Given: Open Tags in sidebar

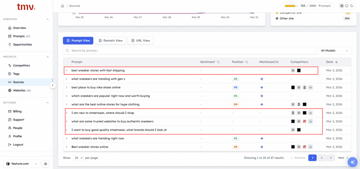Looking at the screenshot, I should pyautogui.click(x=16, y=74).
